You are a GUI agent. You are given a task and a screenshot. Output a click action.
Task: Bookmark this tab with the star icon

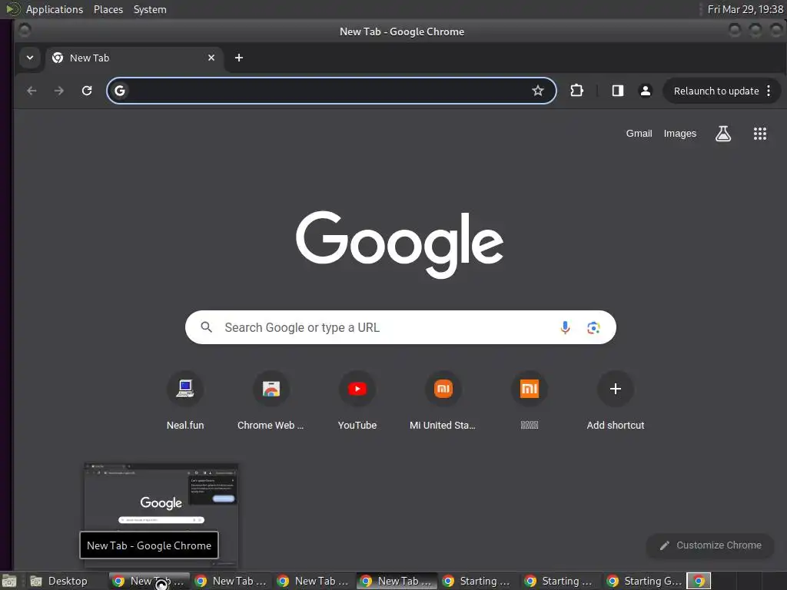click(537, 91)
